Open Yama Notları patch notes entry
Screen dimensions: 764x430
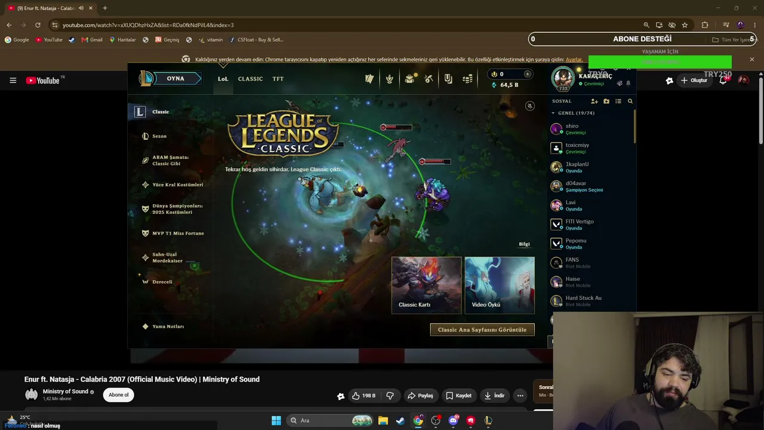point(168,327)
